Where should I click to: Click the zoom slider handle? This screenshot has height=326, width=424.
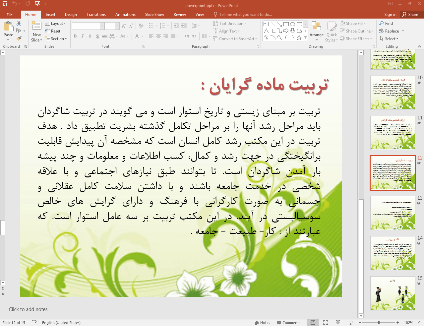tap(379, 322)
